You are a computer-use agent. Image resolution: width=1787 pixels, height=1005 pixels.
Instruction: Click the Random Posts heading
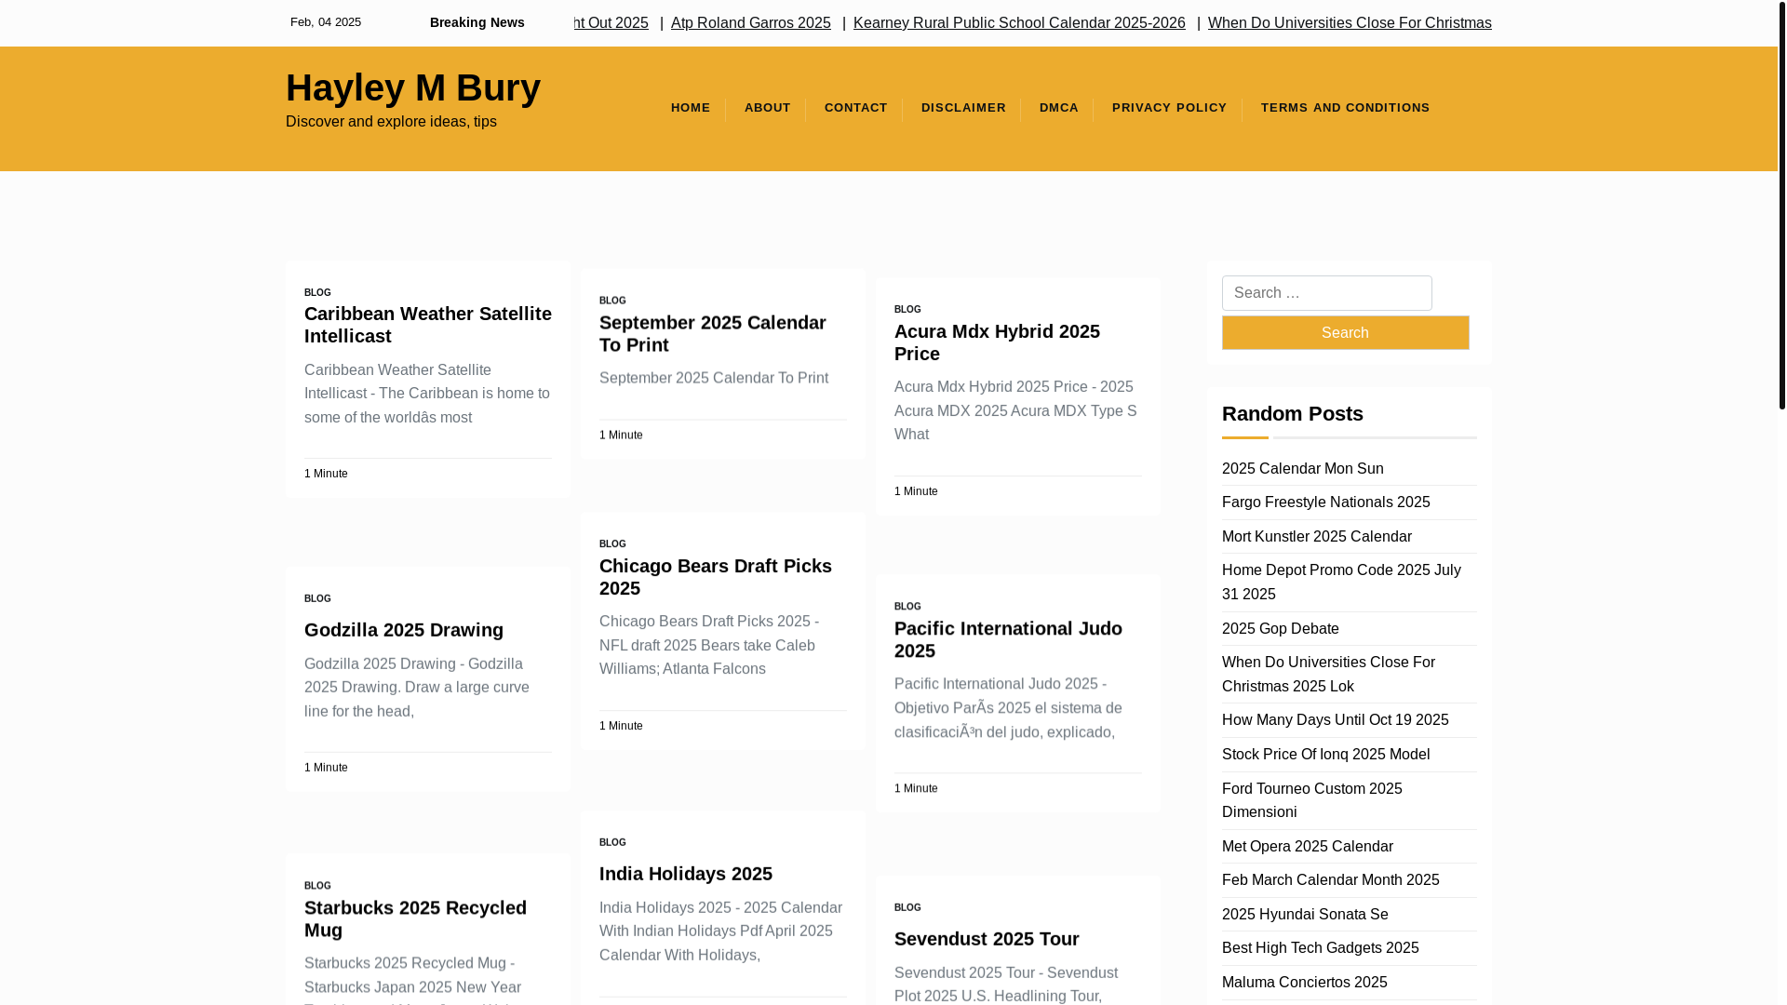[1292, 413]
